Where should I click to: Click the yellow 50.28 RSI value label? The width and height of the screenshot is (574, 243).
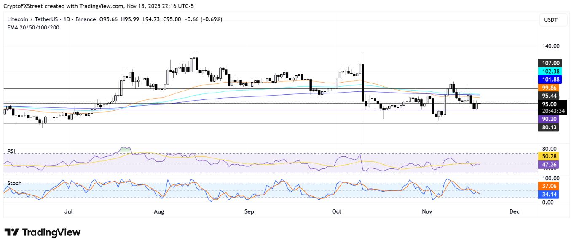click(x=549, y=156)
